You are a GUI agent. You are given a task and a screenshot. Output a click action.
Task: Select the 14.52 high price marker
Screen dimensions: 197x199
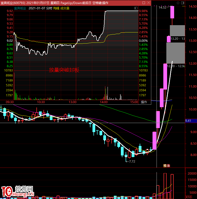[162, 8]
